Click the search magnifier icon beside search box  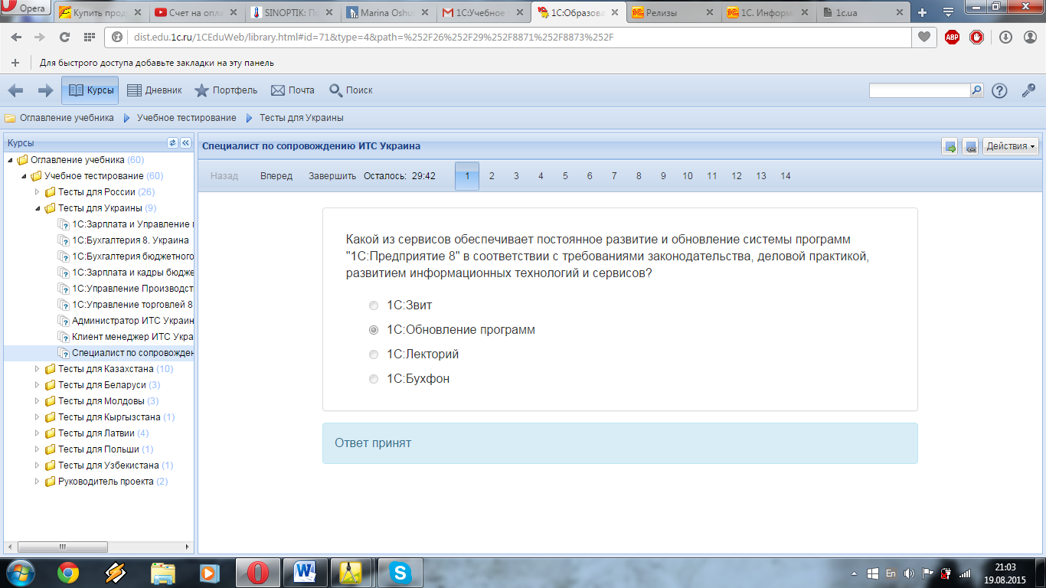(x=976, y=90)
